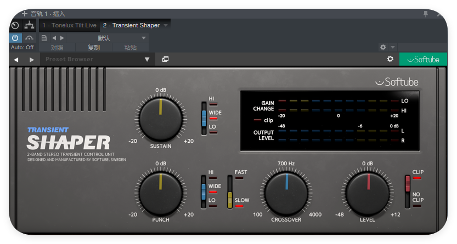Click the window copy icon after Preset Browser
Screen dimensions: 457x244
165,59
